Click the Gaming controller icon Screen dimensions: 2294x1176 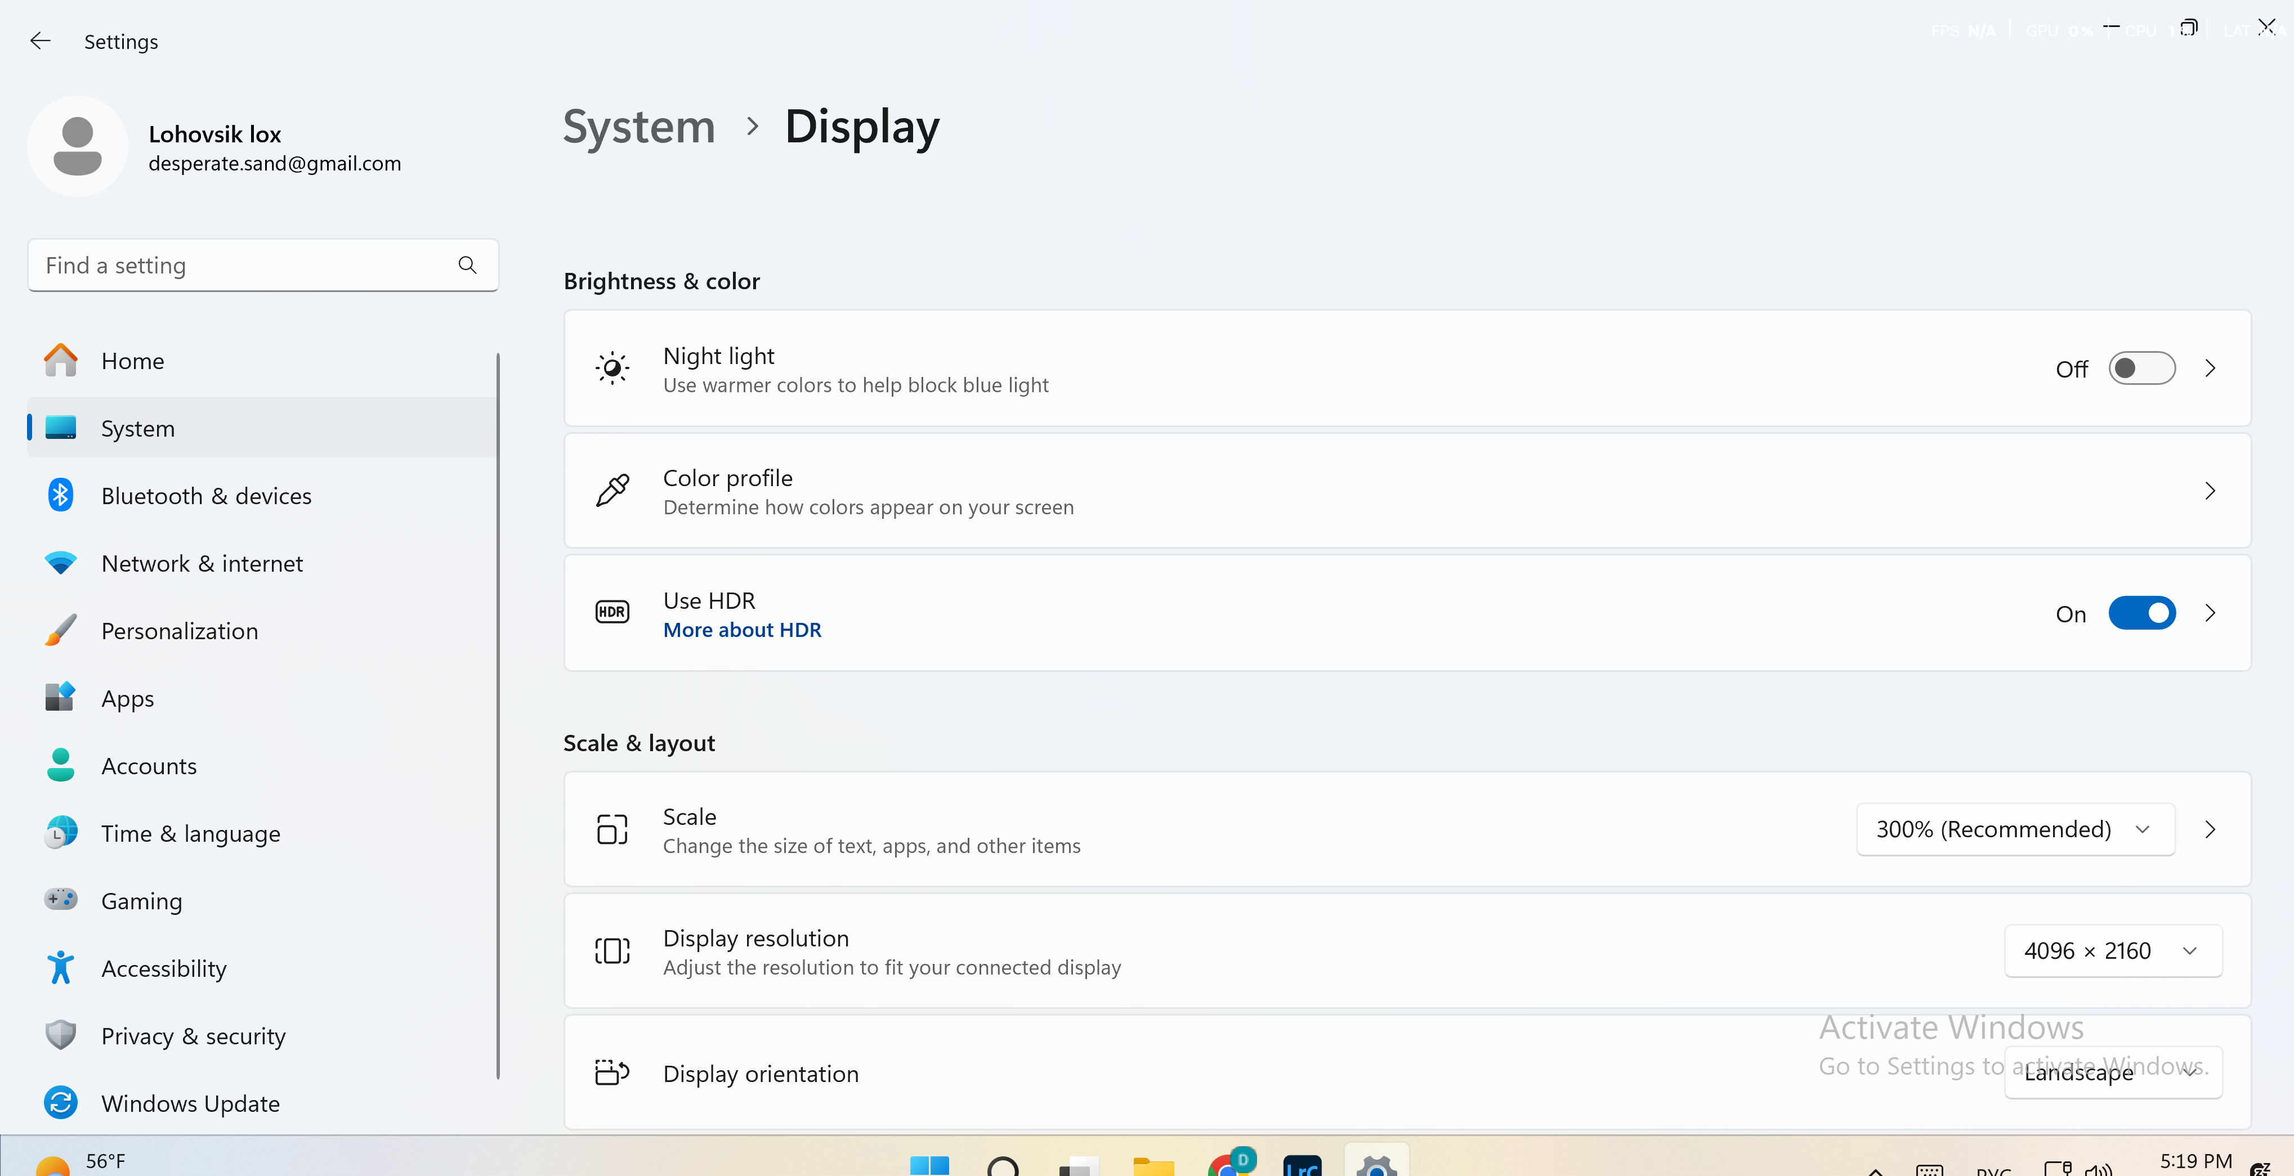(61, 900)
